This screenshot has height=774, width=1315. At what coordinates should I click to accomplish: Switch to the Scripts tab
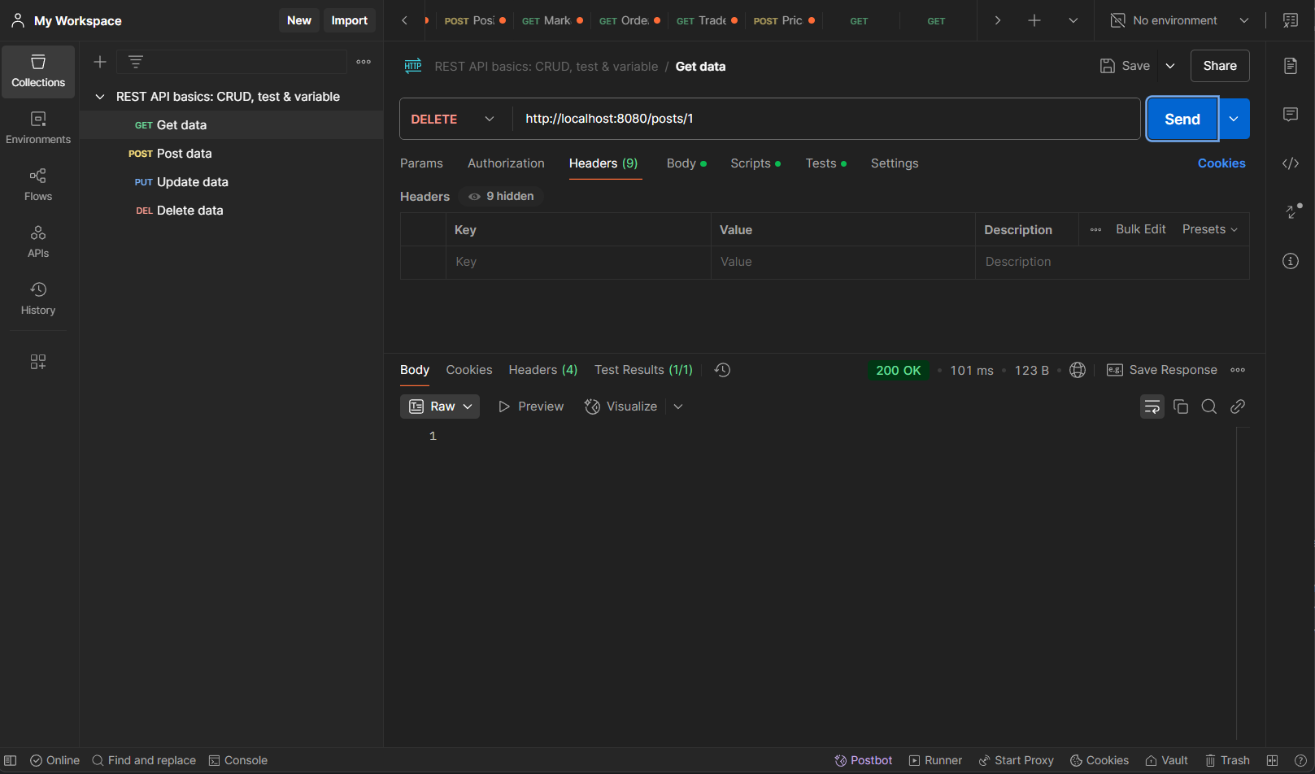[755, 163]
